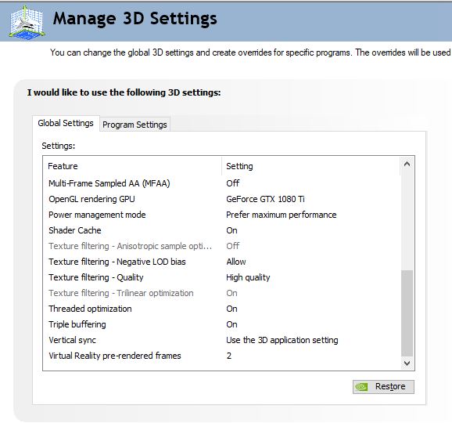Click the settings list scroll-down arrow
The width and height of the screenshot is (452, 423).
pyautogui.click(x=407, y=363)
